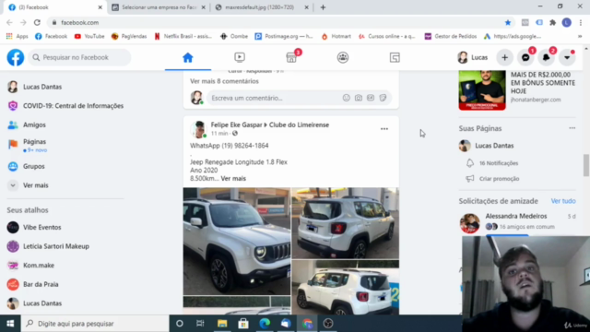Open the Chrome extensions puzzle icon
This screenshot has width=590, height=332.
click(552, 22)
